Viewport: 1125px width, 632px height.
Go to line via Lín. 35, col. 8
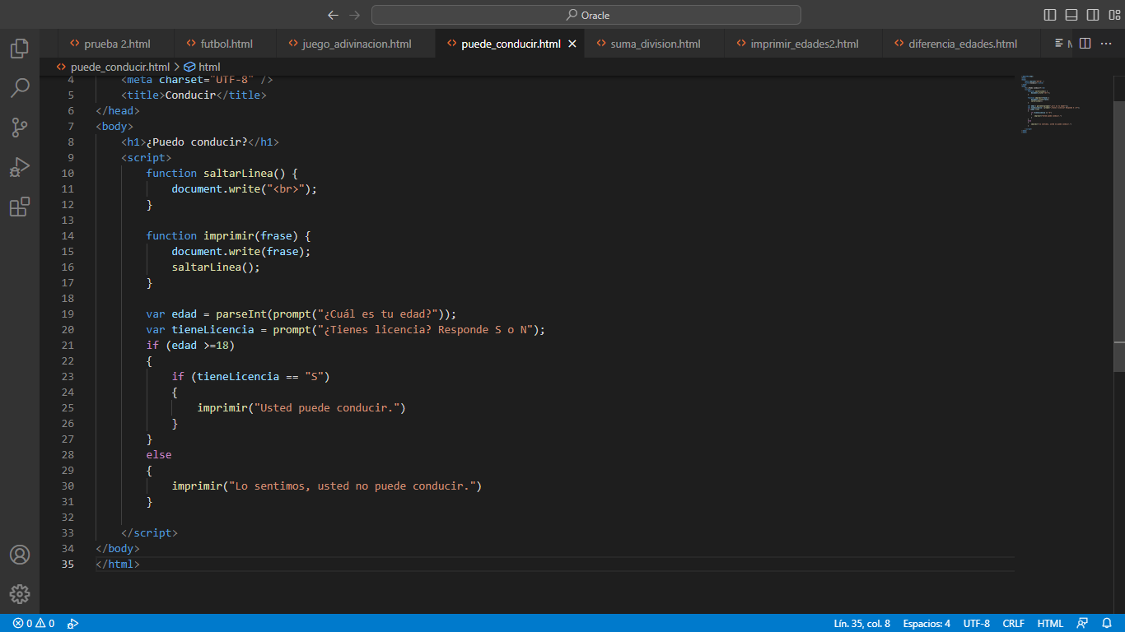click(861, 623)
